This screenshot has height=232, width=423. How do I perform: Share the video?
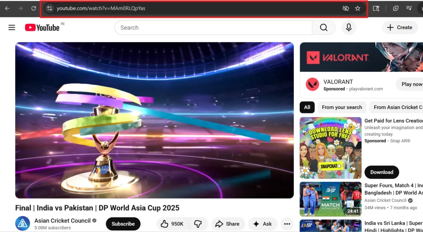(228, 224)
